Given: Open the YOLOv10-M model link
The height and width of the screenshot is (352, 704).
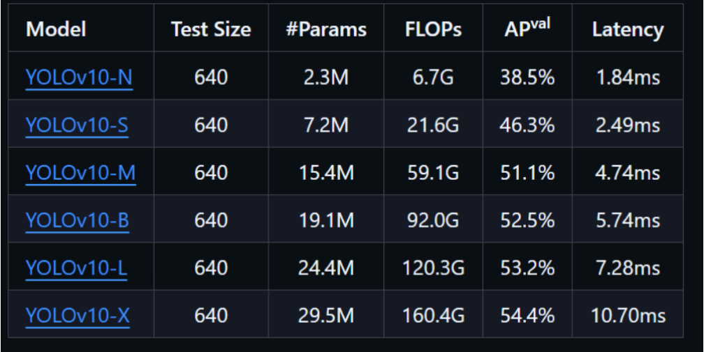Looking at the screenshot, I should [80, 172].
